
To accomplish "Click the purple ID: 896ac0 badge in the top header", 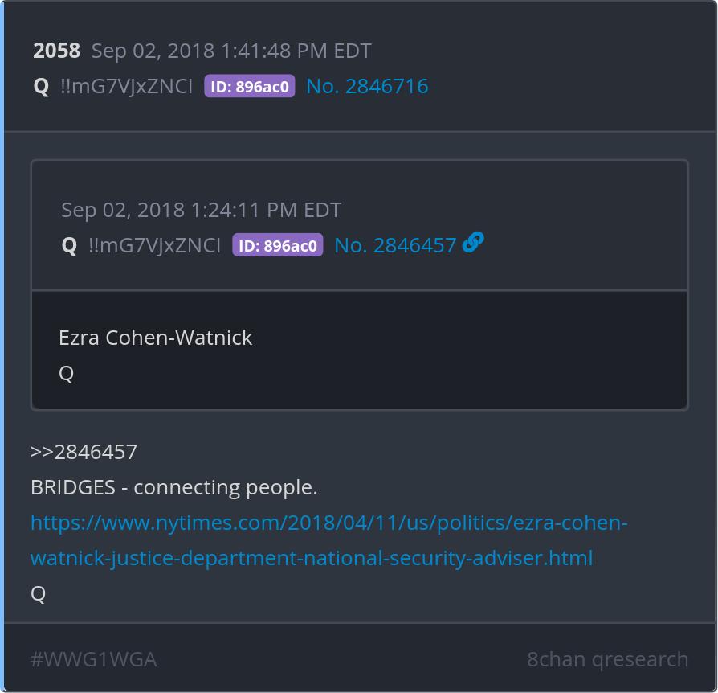I will click(250, 87).
